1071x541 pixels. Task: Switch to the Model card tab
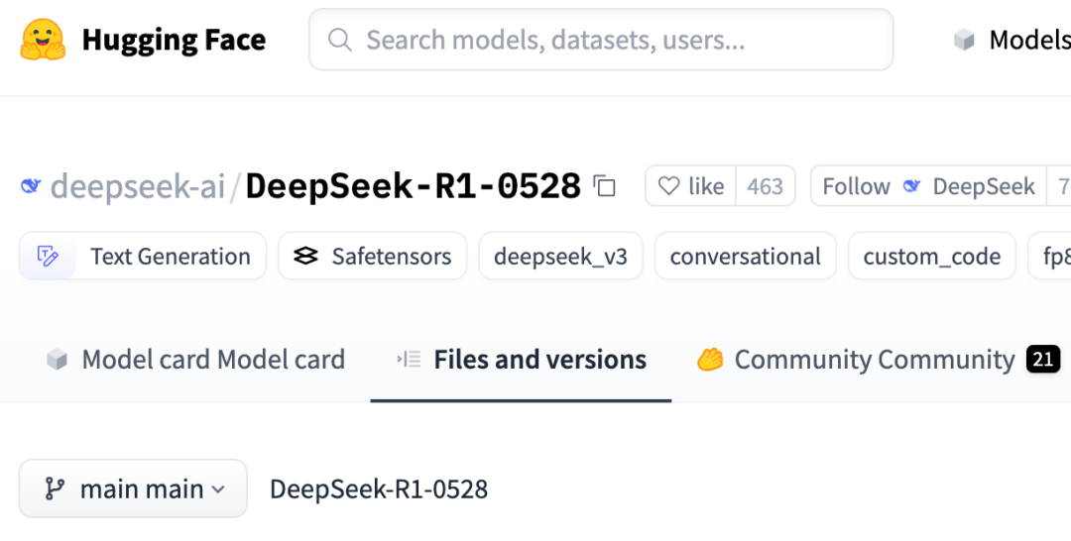pyautogui.click(x=196, y=360)
